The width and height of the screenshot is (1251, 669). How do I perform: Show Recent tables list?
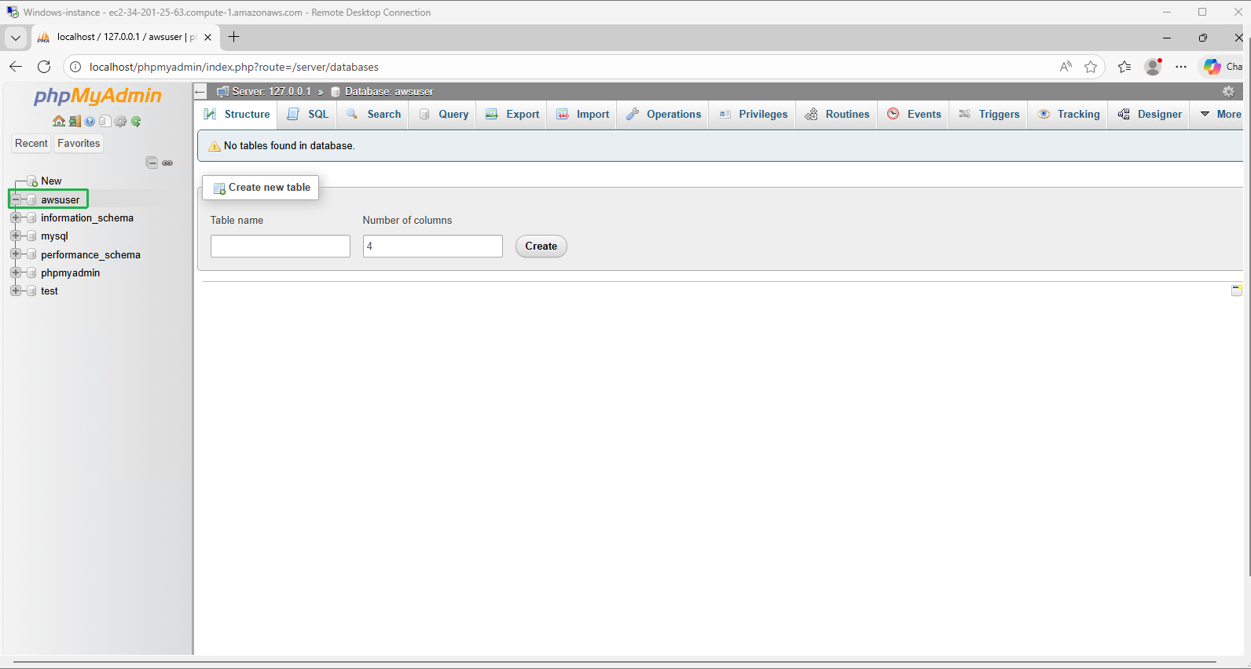click(x=31, y=143)
